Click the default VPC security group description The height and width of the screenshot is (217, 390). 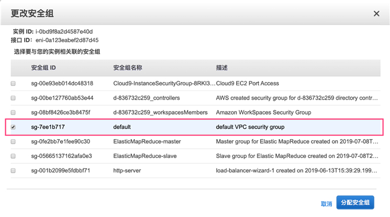[x=250, y=127]
